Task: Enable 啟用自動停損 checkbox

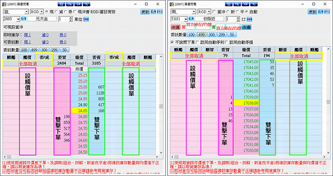Action: pos(226,42)
